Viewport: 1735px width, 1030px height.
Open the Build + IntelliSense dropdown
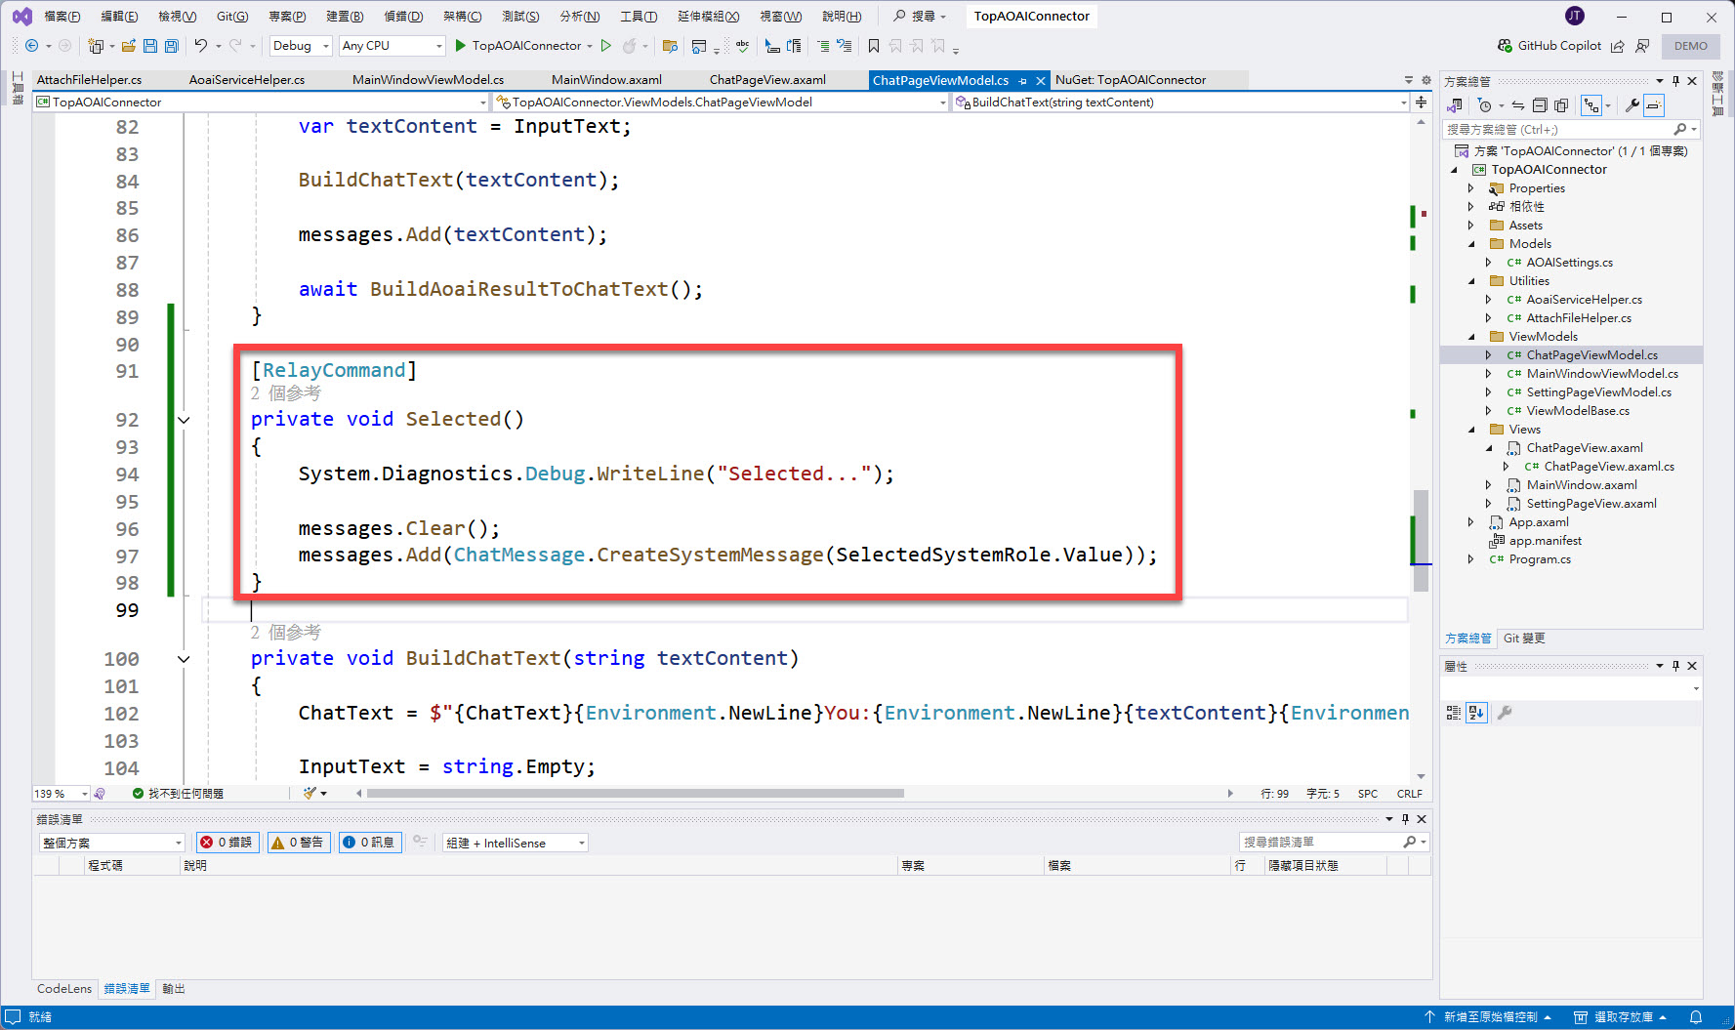516,843
